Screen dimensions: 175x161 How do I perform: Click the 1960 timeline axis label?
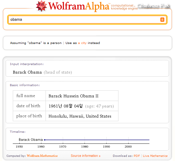(x=41, y=146)
